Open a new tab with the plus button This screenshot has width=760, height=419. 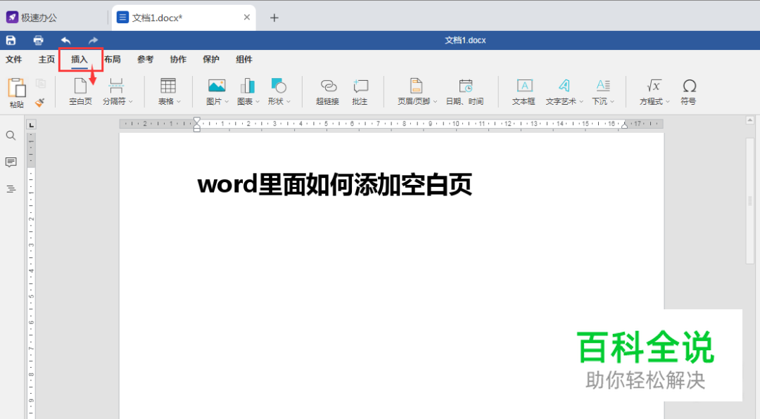click(274, 17)
